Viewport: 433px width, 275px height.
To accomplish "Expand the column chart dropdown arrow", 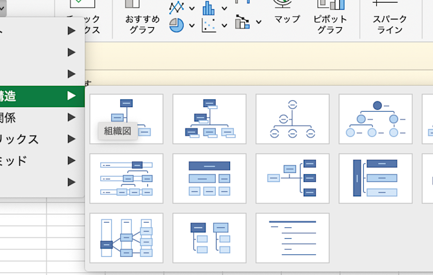I will (x=224, y=8).
